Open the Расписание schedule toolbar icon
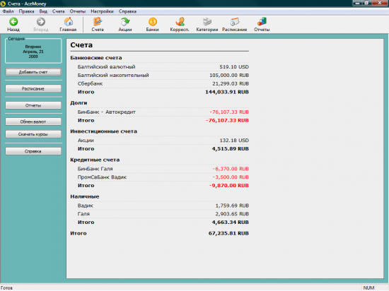Viewport: 389px width, 291px height. [234, 22]
